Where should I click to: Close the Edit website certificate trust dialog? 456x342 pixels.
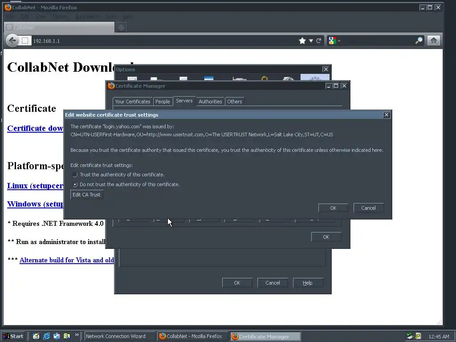pos(386,115)
